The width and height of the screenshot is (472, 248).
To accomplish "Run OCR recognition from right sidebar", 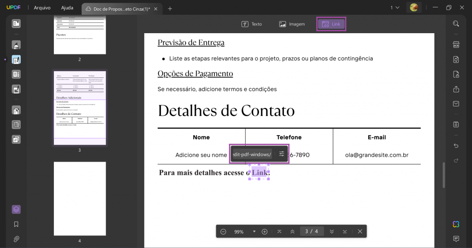I will click(456, 45).
